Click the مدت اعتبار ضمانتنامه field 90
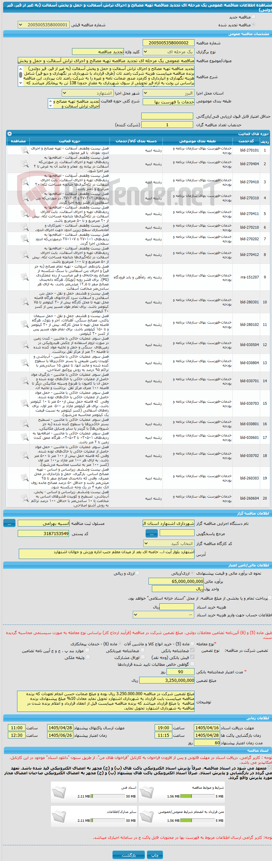 tap(181, 672)
